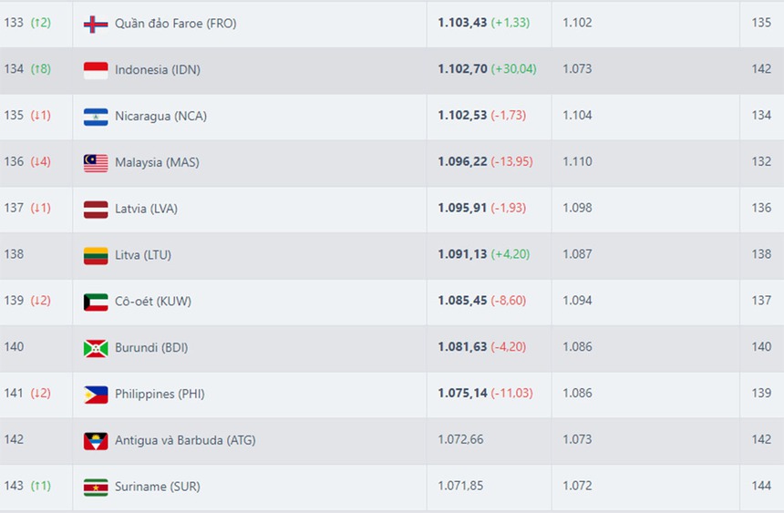Click Antigua và Barbuda (ATG) name
Screen dimensions: 784x513
(185, 440)
